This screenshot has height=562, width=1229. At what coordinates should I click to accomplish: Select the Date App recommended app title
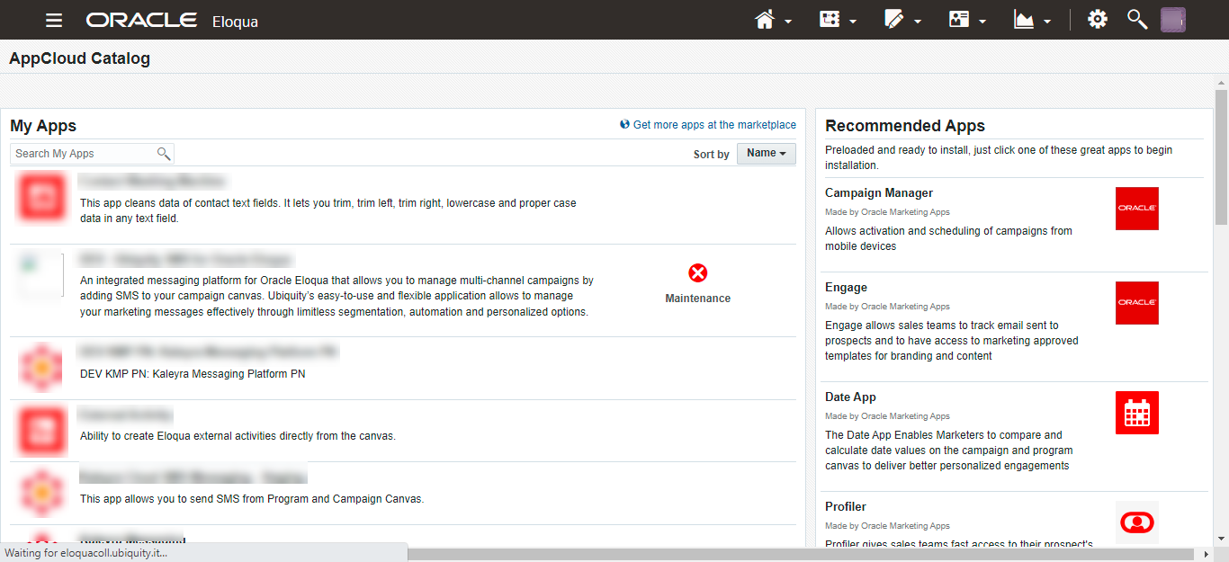click(850, 397)
